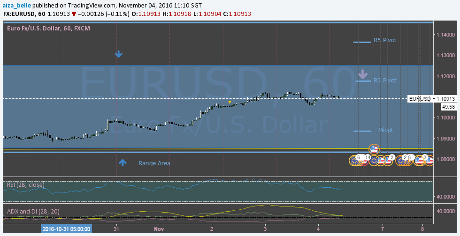Image resolution: width=460 pixels, height=236 pixels.
Task: Click the 1.13000 price axis label
Action: pyautogui.click(x=445, y=55)
